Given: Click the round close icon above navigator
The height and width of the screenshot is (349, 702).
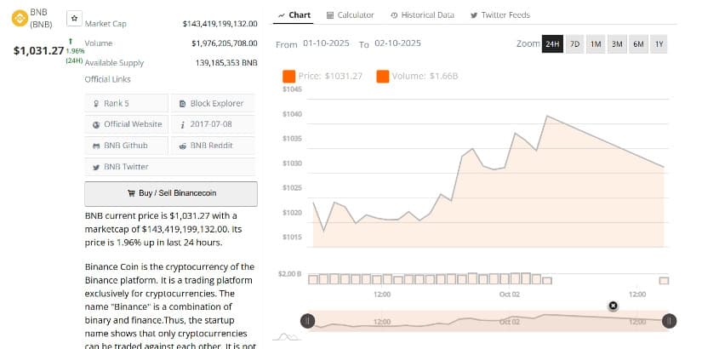Looking at the screenshot, I should click(x=613, y=306).
